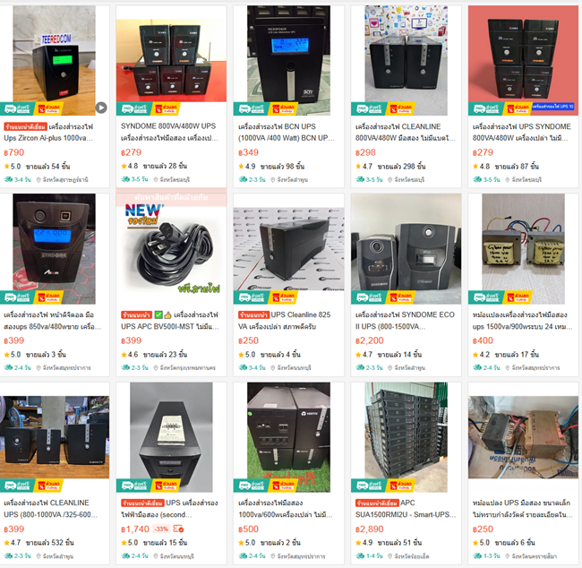Select the stacked rack UPS units thumbnail
The height and width of the screenshot is (568, 582).
[x=407, y=437]
